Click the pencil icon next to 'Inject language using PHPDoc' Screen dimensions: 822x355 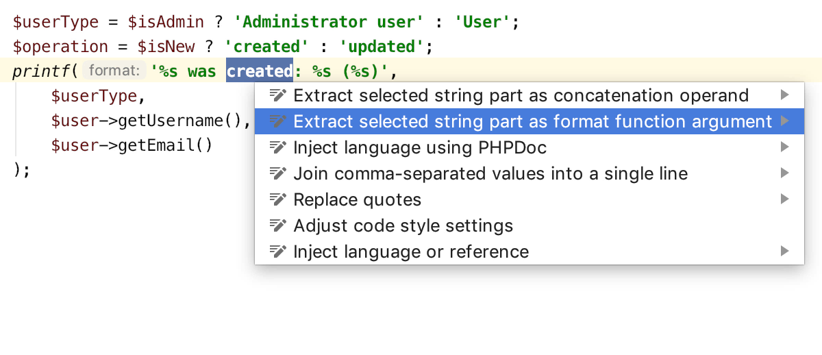277,147
